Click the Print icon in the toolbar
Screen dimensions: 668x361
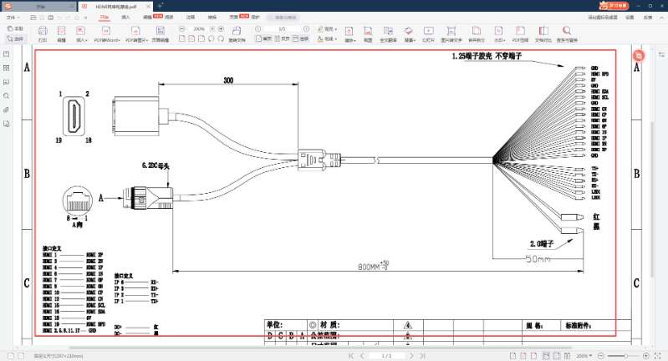[42, 37]
